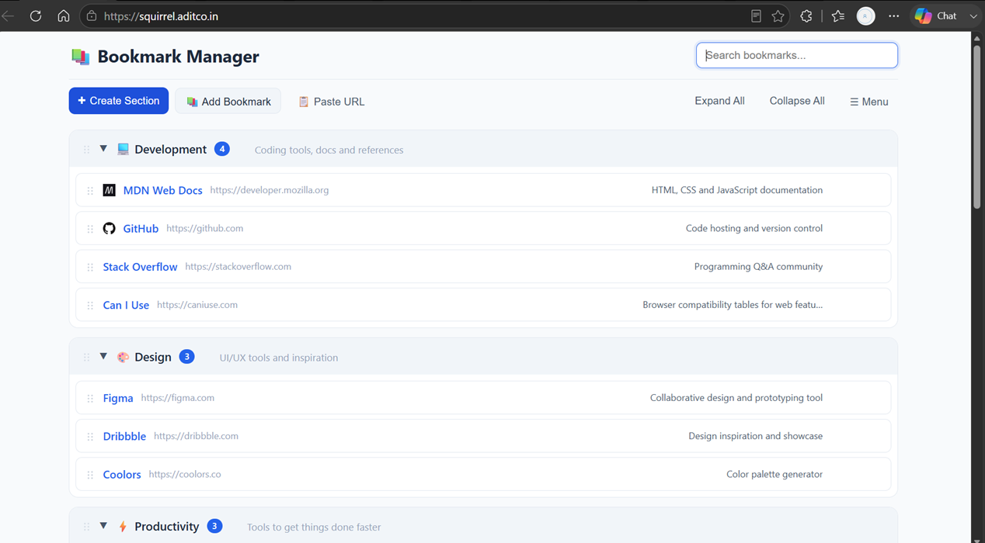This screenshot has height=543, width=985.
Task: Click the Productivity count badge 3
Action: [214, 526]
